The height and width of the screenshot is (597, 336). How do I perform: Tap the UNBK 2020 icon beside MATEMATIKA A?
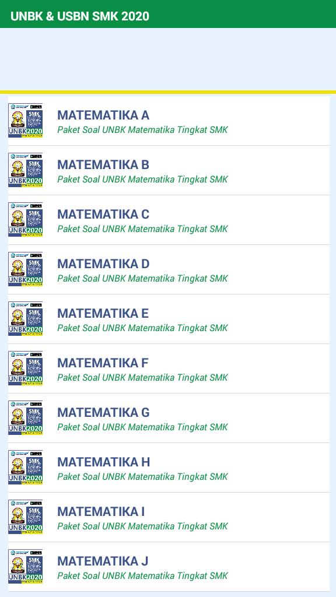(x=25, y=120)
